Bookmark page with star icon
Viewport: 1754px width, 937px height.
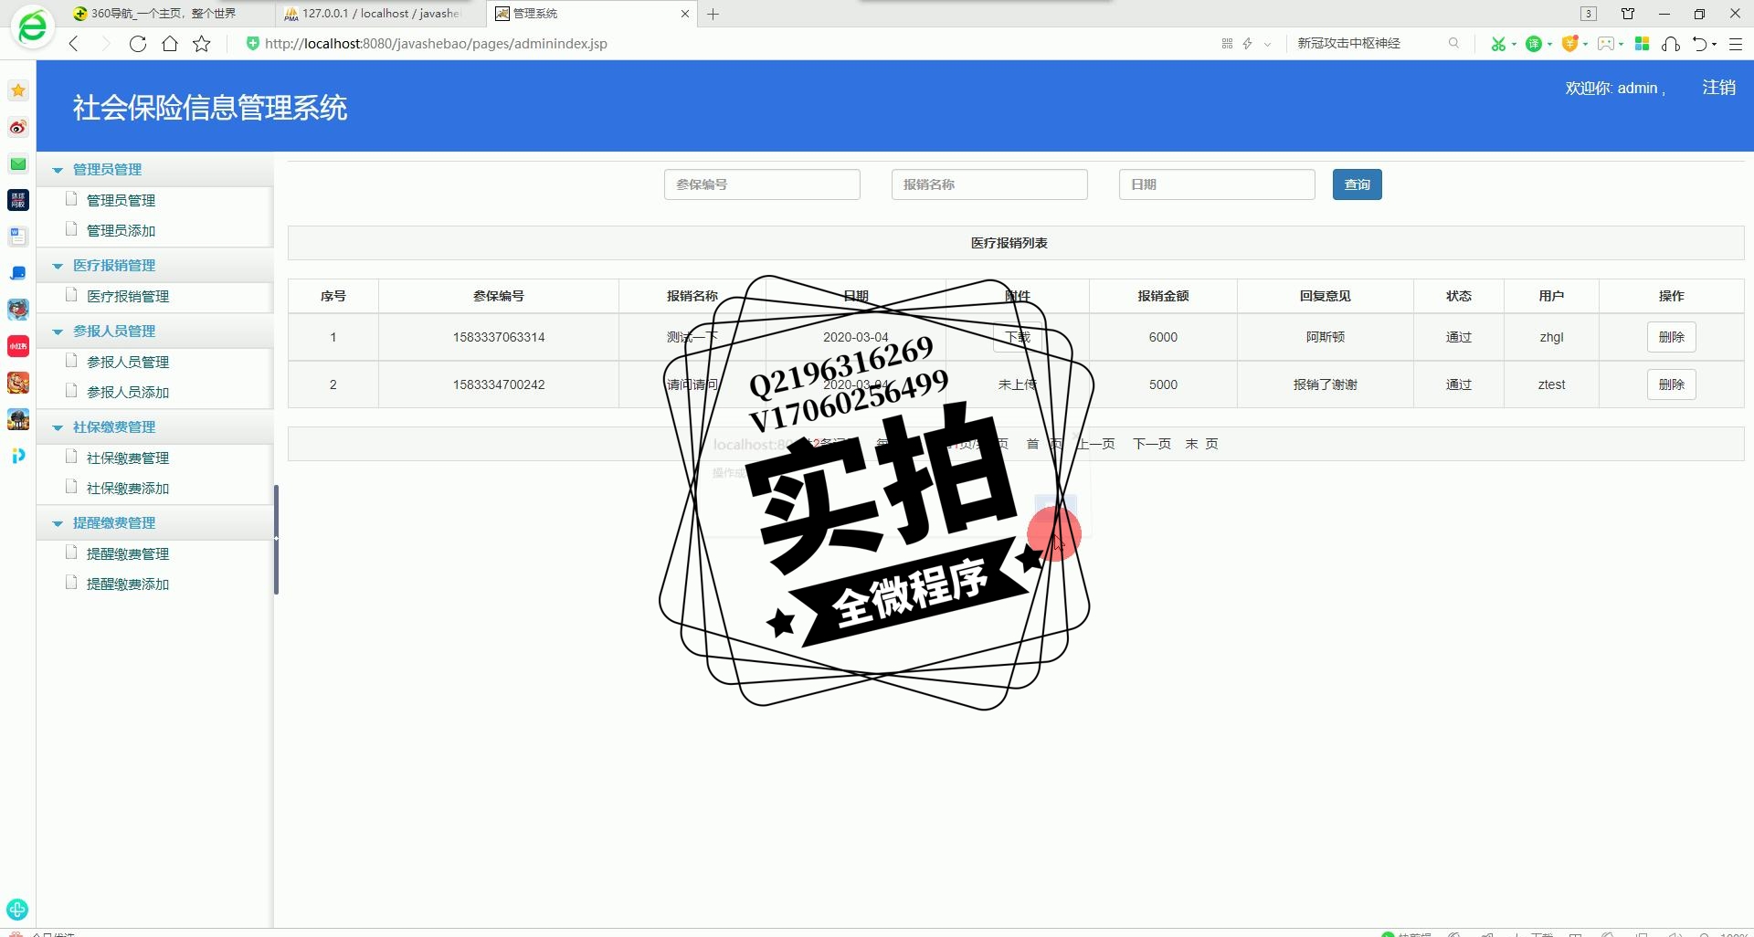tap(202, 44)
